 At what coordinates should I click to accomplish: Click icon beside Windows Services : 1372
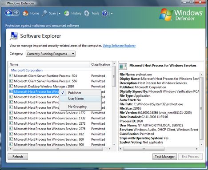[11, 113]
